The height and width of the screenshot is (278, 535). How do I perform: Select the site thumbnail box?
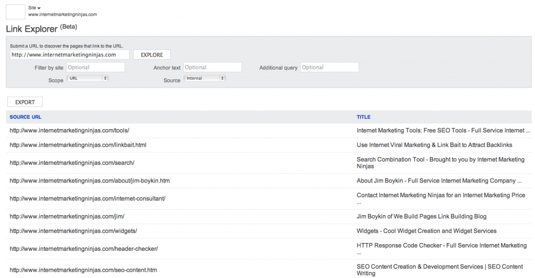coord(15,11)
